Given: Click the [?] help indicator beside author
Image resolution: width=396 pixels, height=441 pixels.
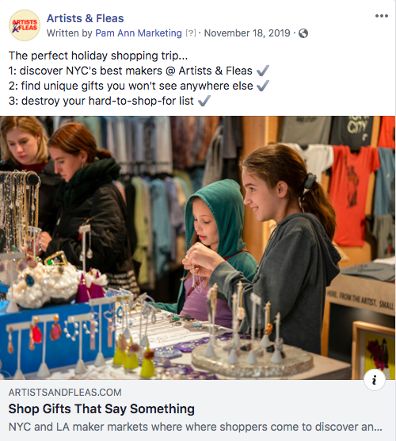Looking at the screenshot, I should tap(191, 33).
